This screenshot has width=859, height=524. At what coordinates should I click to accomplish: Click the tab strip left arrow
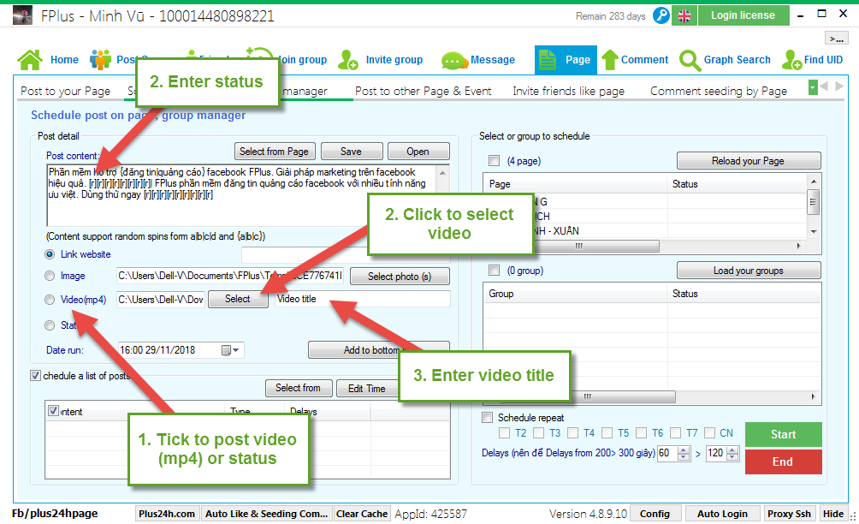click(824, 86)
